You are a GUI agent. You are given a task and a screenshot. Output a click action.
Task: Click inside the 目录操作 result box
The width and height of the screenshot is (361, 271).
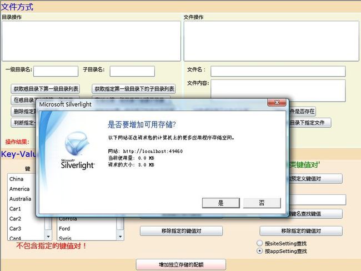pos(91,41)
